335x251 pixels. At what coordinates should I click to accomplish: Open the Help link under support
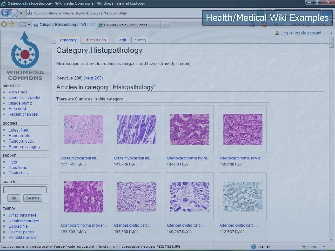tap(13, 162)
